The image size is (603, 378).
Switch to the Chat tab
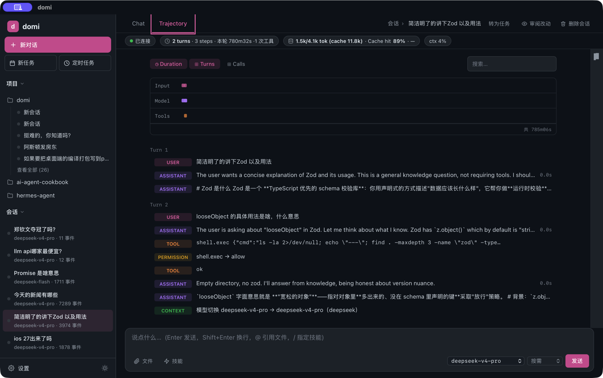pyautogui.click(x=138, y=24)
